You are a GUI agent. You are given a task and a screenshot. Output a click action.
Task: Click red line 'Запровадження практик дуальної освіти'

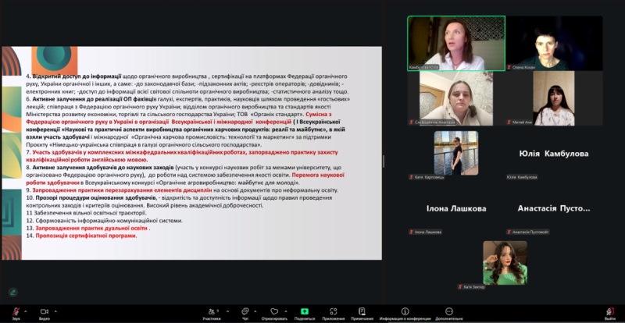coord(91,229)
